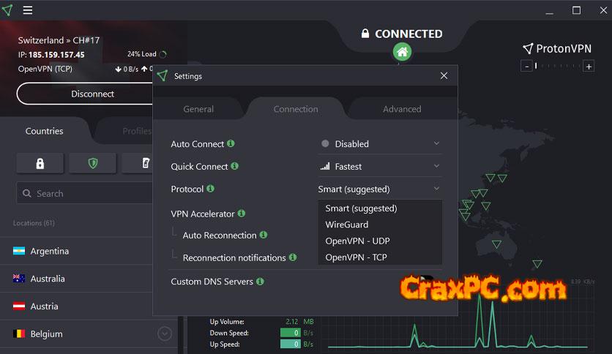Screen dimensions: 612x354
Task: Click the connected lock icon
Action: 365,34
